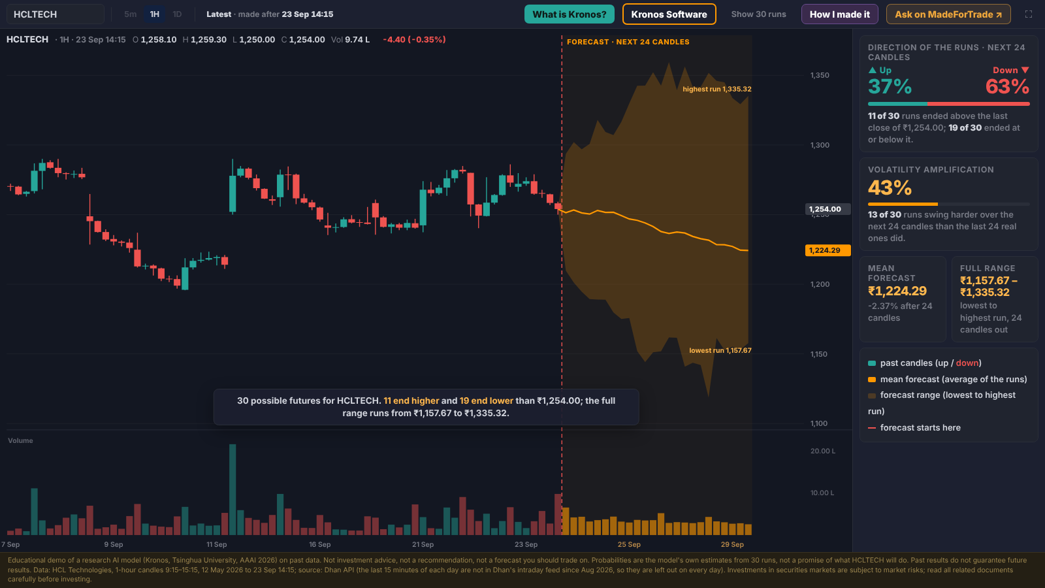Click the Volume panel label
This screenshot has width=1045, height=588.
(x=20, y=441)
